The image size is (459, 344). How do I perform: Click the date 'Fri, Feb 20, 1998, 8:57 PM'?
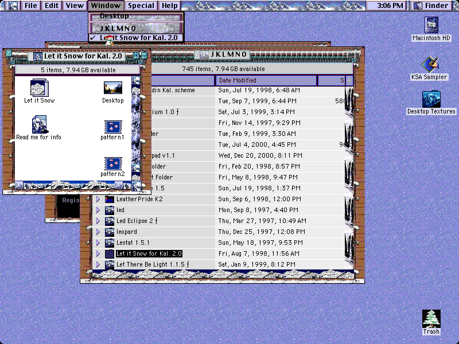259,166
